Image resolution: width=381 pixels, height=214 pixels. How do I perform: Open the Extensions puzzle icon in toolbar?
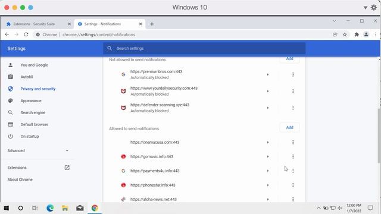pyautogui.click(x=357, y=34)
